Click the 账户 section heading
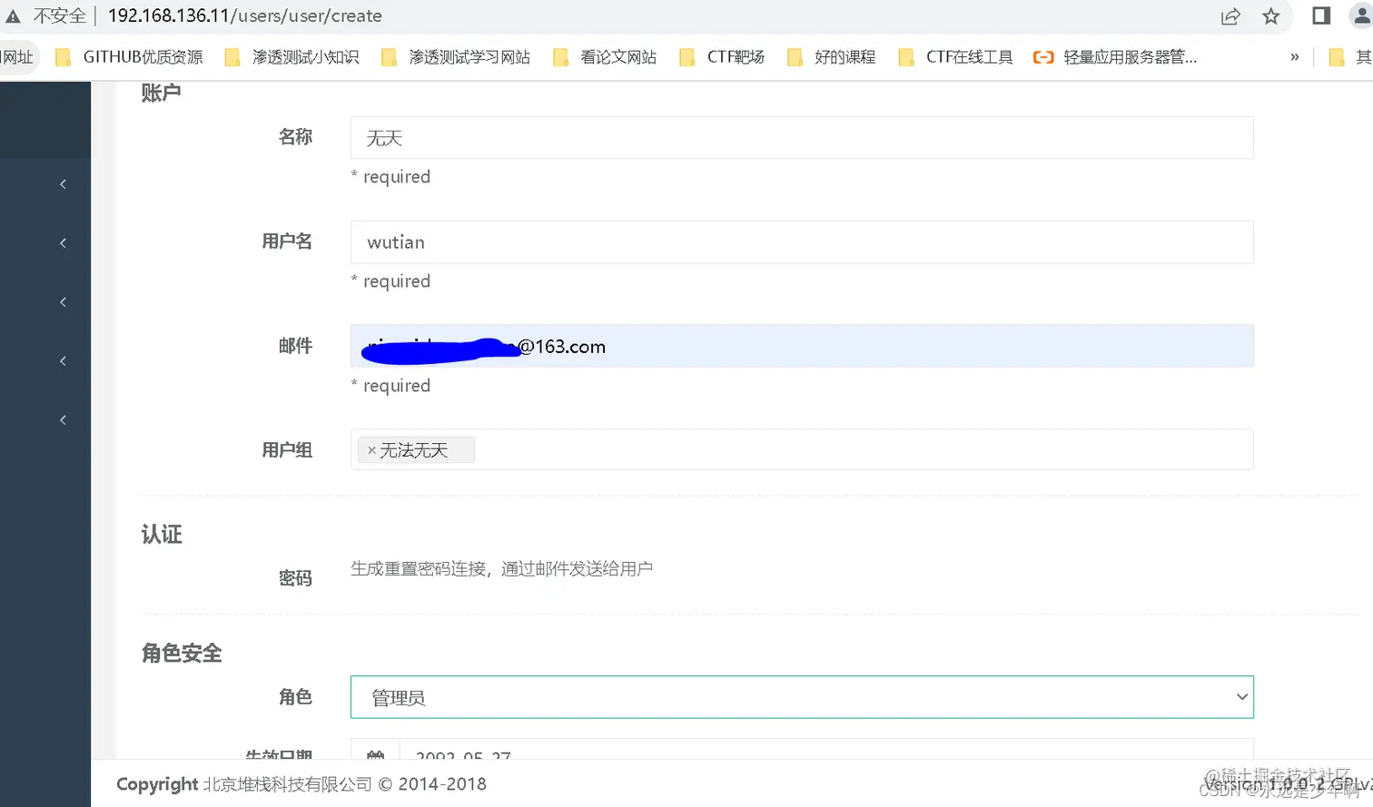This screenshot has height=807, width=1373. 161,93
